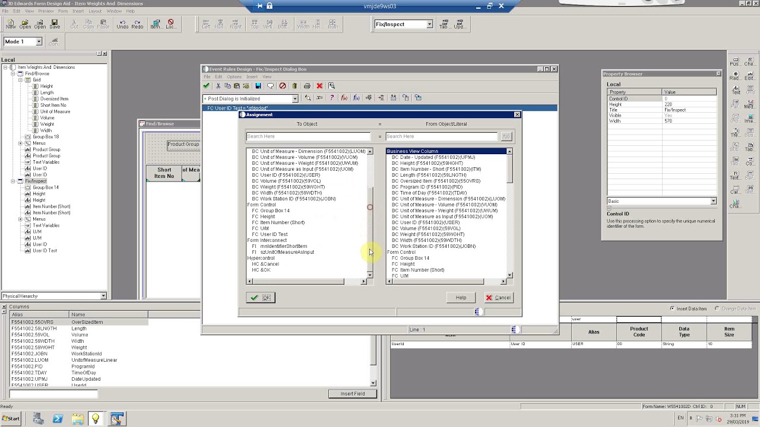The height and width of the screenshot is (427, 760).
Task: Click the trash delete icon in Event Rules
Action: pos(294,86)
